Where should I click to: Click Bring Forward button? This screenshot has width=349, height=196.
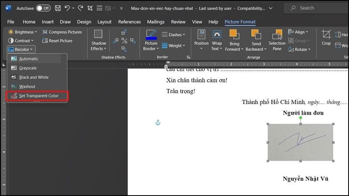[x=234, y=40]
